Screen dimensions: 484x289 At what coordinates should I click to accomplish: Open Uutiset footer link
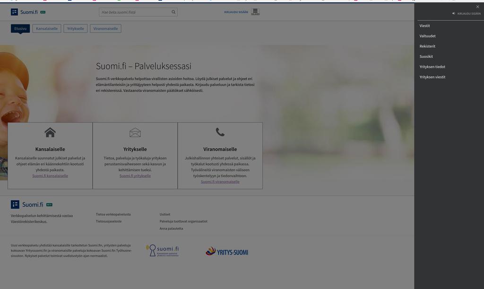point(165,214)
